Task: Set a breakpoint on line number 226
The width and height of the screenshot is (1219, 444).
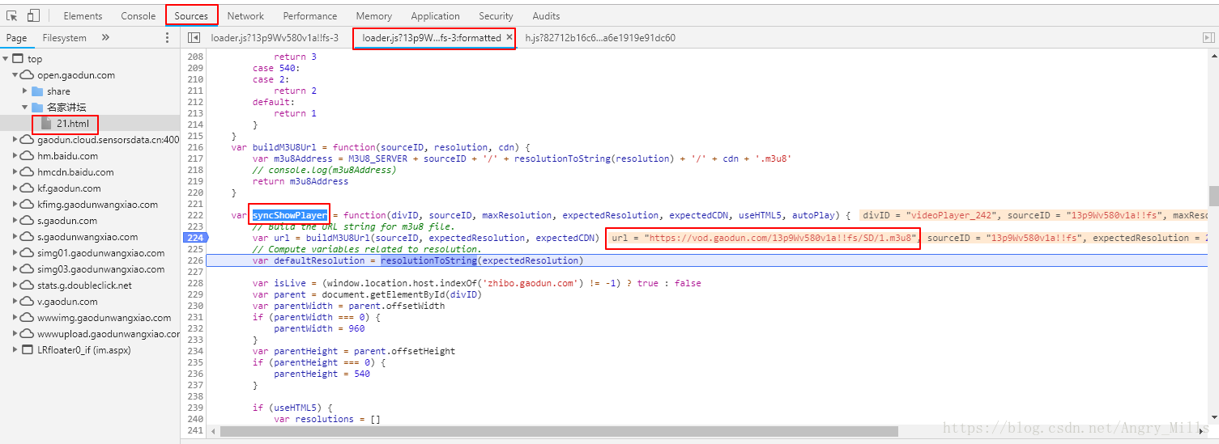Action: (x=194, y=260)
